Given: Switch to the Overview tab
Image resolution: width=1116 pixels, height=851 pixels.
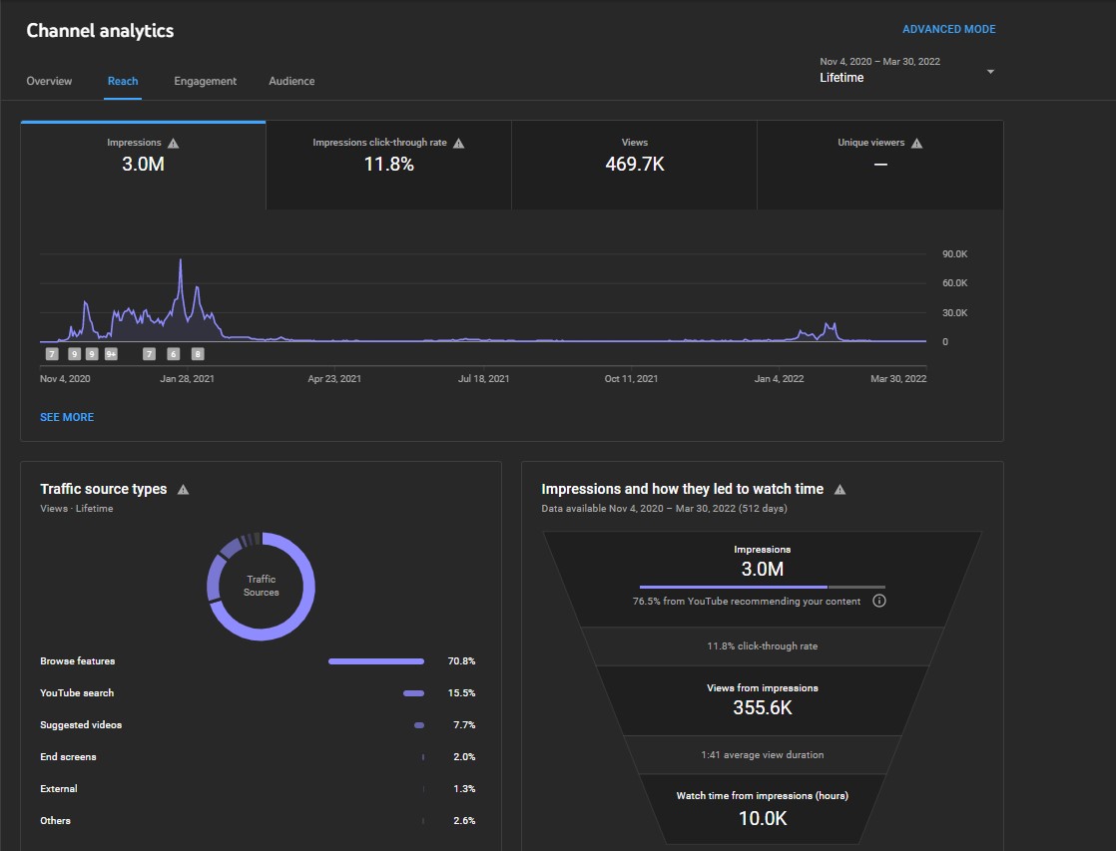Looking at the screenshot, I should coord(49,81).
